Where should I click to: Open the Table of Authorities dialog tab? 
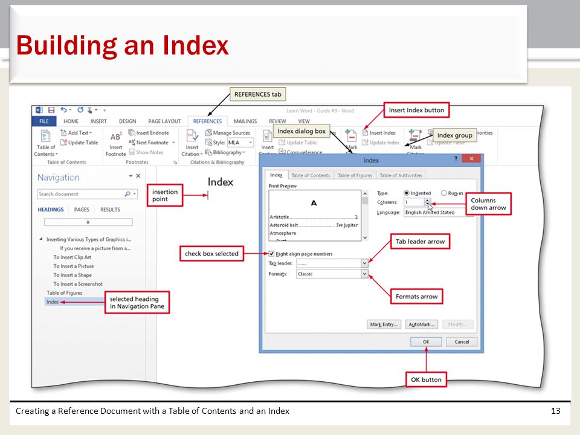point(401,175)
